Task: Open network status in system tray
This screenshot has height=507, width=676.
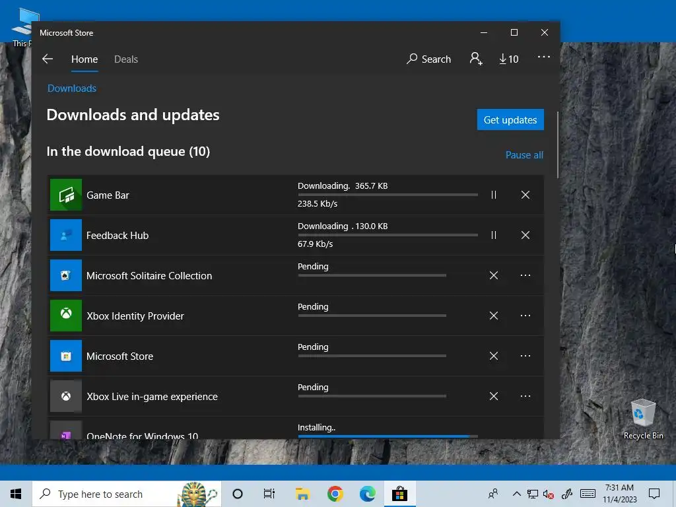Action: [x=533, y=494]
